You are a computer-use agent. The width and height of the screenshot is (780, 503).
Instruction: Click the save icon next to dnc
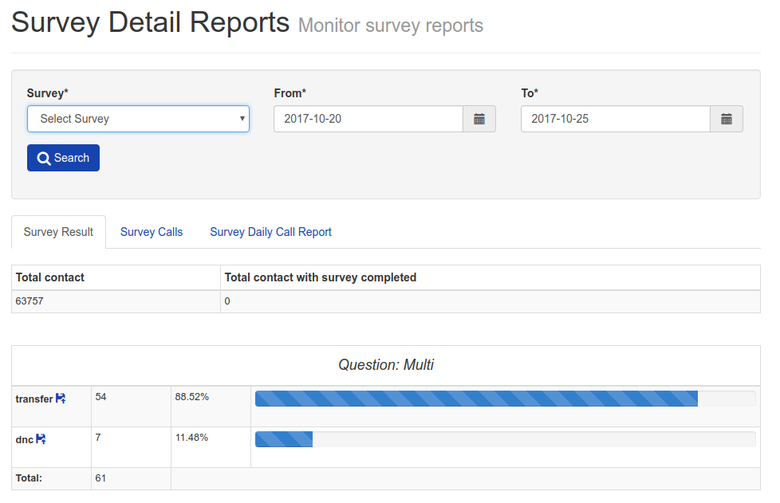coord(41,439)
